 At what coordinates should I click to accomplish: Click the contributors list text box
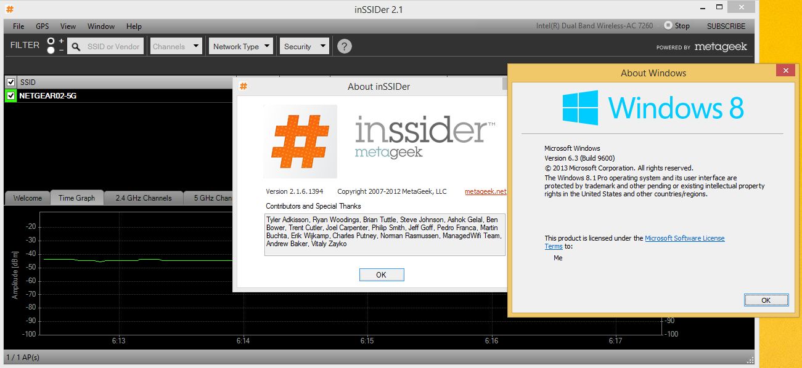pos(385,234)
